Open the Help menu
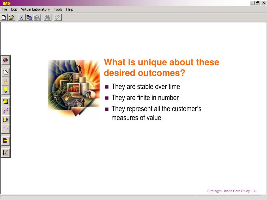This screenshot has height=200, width=267. click(x=70, y=9)
